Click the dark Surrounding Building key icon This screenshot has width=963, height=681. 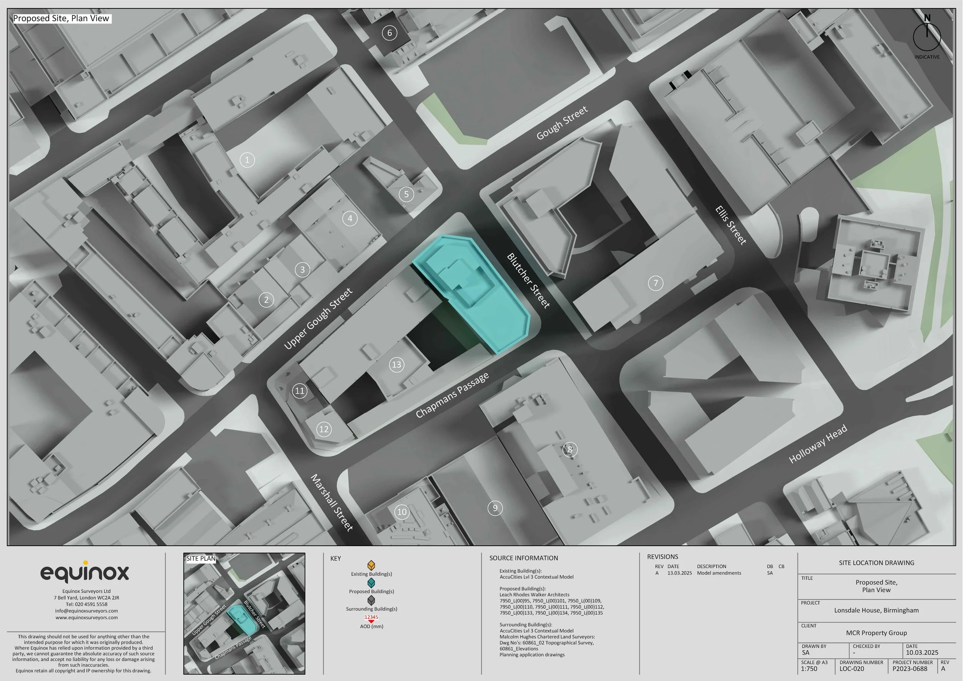371,600
